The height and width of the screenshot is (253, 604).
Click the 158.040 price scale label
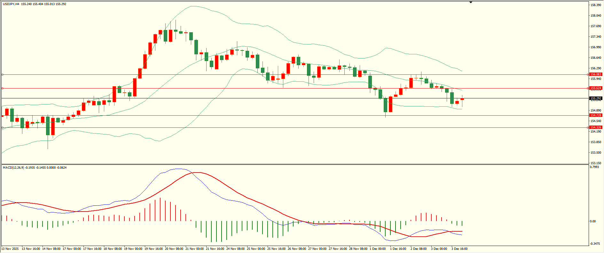coord(595,16)
